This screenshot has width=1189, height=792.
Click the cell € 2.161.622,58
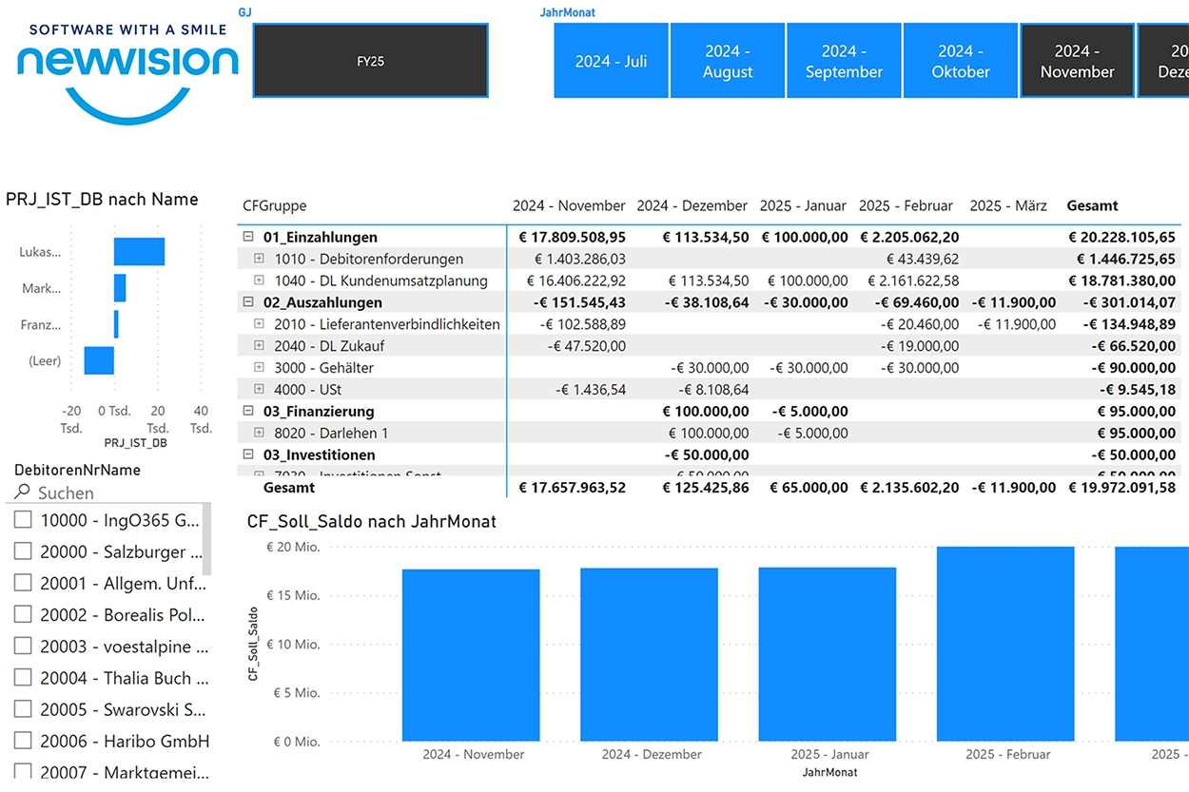(910, 280)
